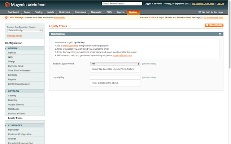The width and height of the screenshot is (231, 144).
Task: Open the CMS menu
Action: pos(109,12)
